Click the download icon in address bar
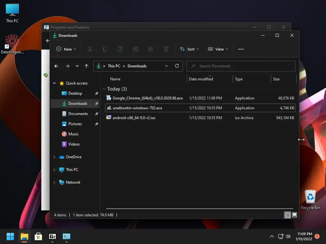Viewport: 326px width, 244px height. [x=99, y=66]
